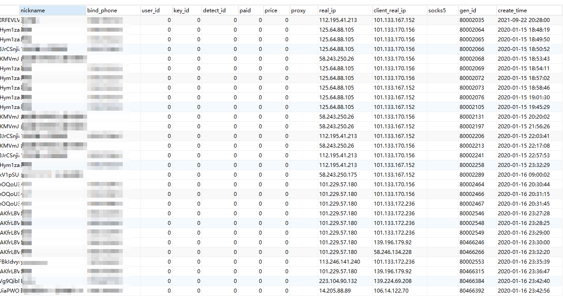
Task: Select the cell with gen_id 80002035
Action: click(471, 20)
